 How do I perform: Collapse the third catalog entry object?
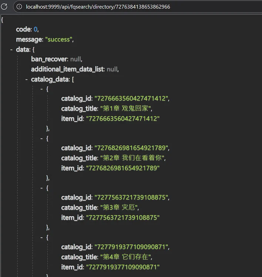tap(42, 188)
